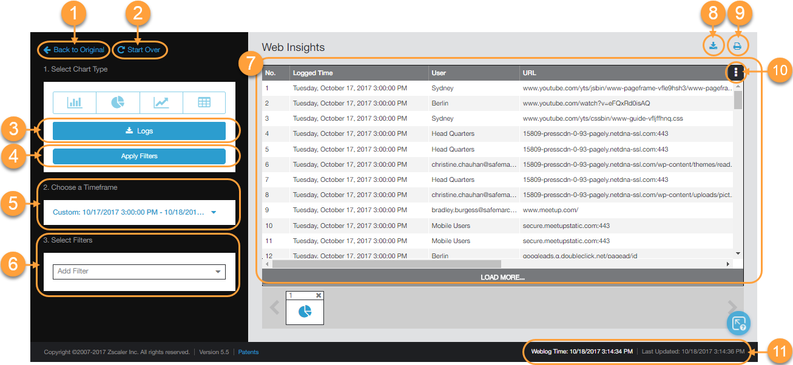The height and width of the screenshot is (365, 793).
Task: Open the Patents link in footer
Action: (248, 352)
